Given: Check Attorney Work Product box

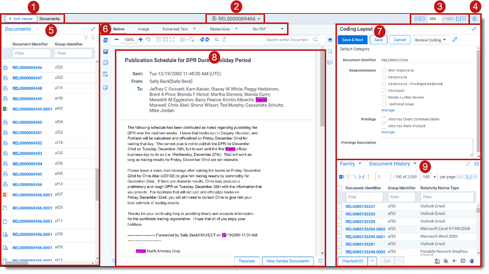Looking at the screenshot, I should click(384, 126).
